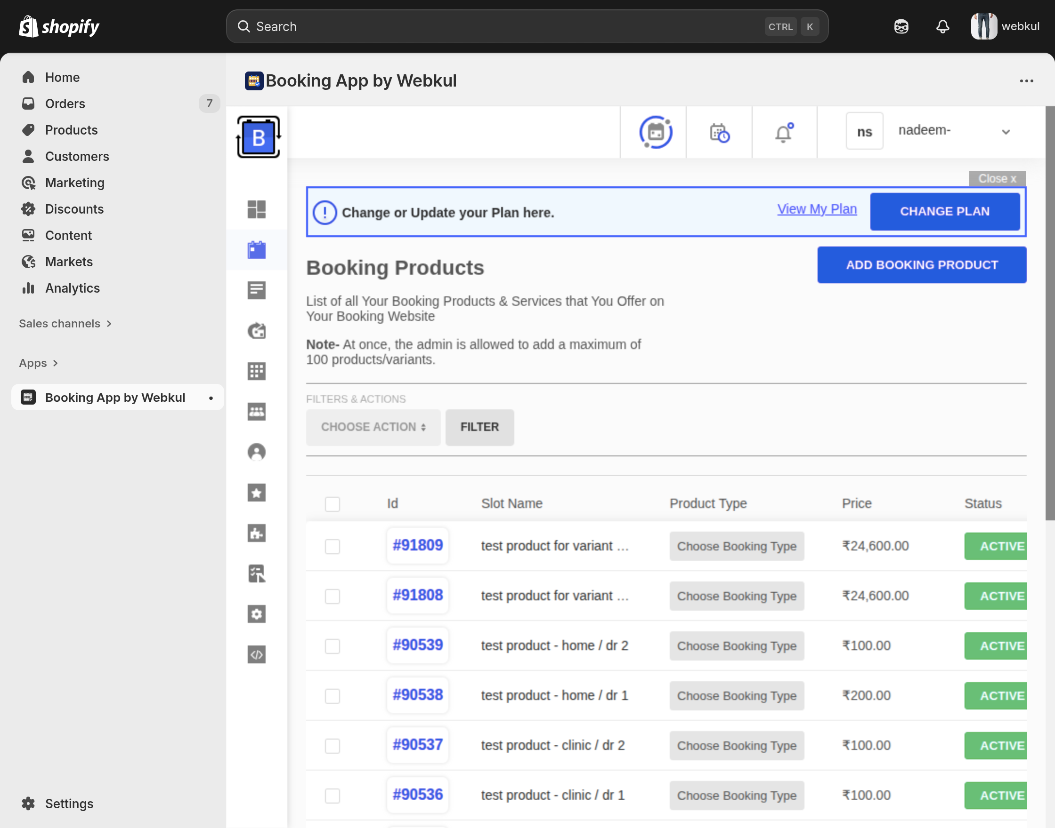Tick the select-all checkbox in the table header
Screen dimensions: 1055x828
pyautogui.click(x=333, y=504)
